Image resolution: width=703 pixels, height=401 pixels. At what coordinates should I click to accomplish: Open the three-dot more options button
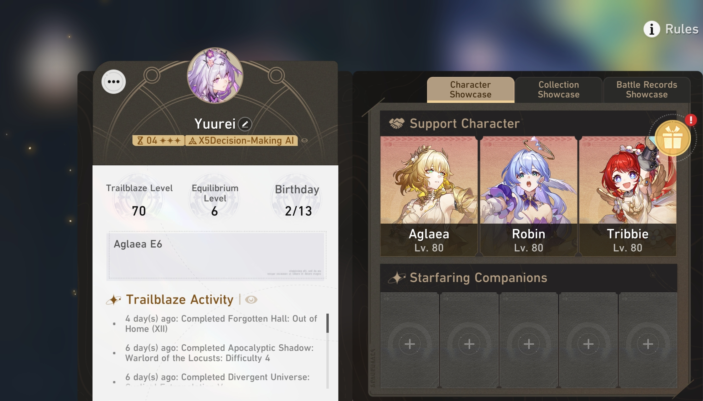(x=113, y=82)
